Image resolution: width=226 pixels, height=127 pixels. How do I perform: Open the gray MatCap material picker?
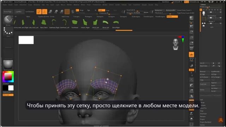click(8, 65)
